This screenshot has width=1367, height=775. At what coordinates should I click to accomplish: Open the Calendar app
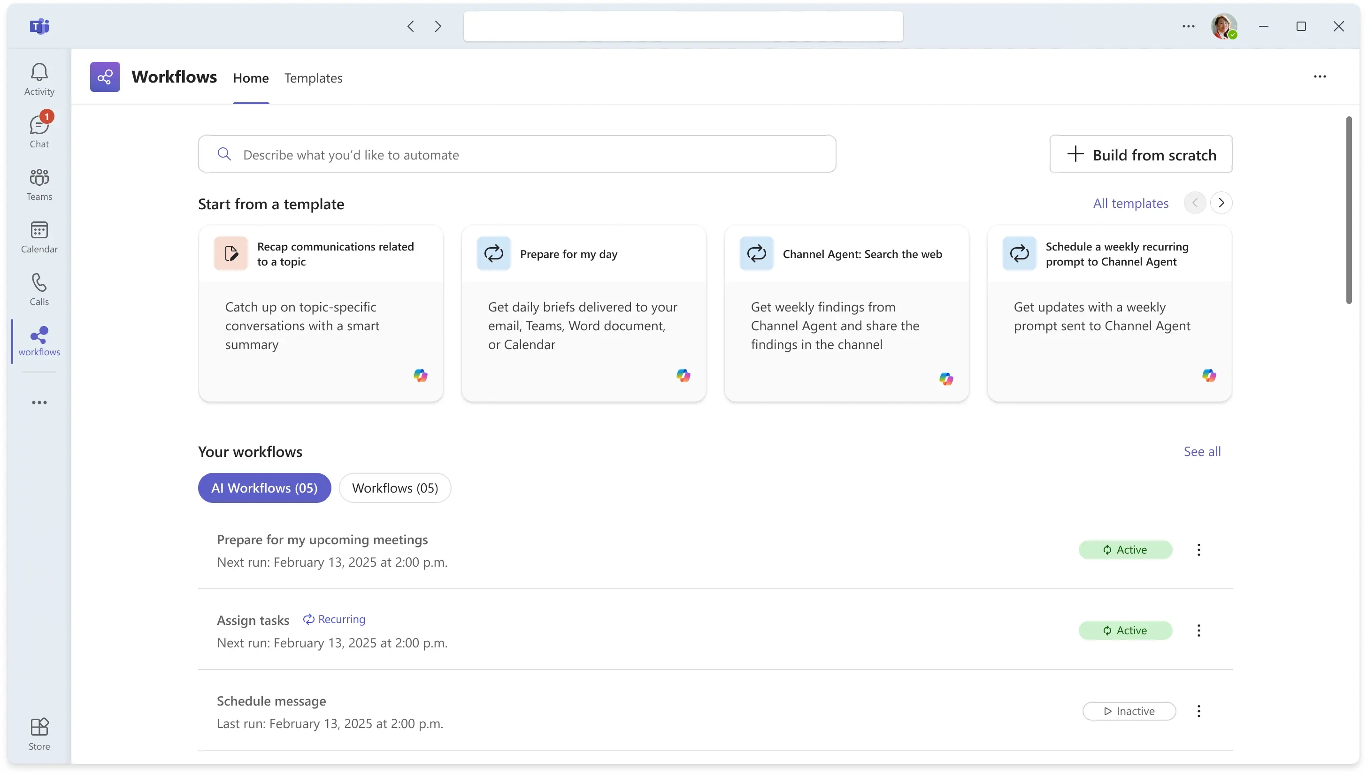(x=38, y=236)
